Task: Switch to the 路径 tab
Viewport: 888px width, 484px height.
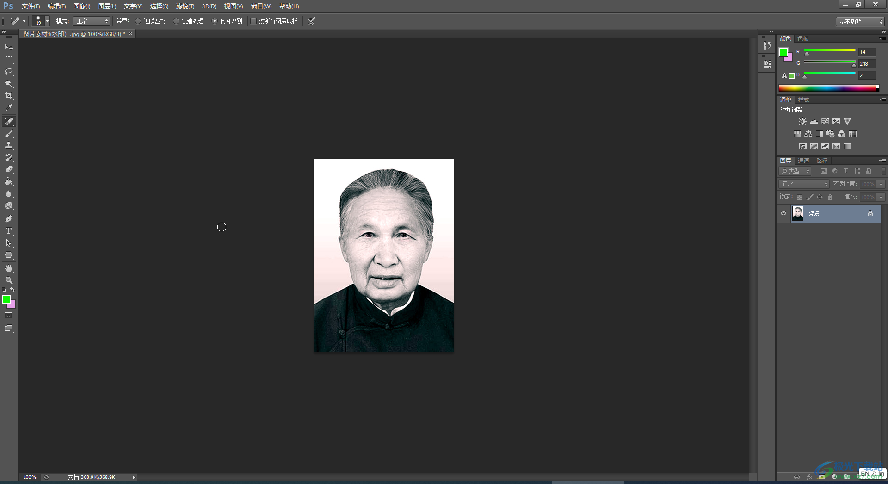Action: [x=822, y=161]
